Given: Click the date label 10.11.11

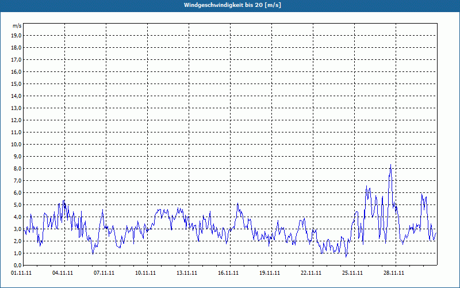Looking at the screenshot, I should [x=145, y=272].
